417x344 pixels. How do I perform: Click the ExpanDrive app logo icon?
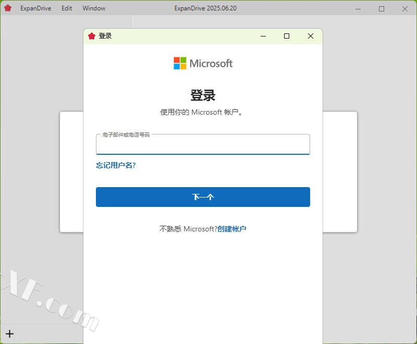8,8
